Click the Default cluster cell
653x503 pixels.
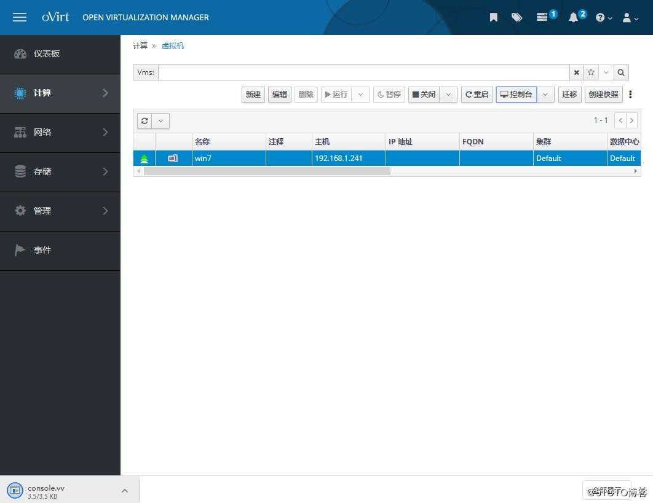coord(548,158)
